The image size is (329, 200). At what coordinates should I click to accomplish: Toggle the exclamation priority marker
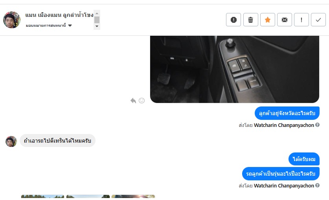[x=301, y=20]
